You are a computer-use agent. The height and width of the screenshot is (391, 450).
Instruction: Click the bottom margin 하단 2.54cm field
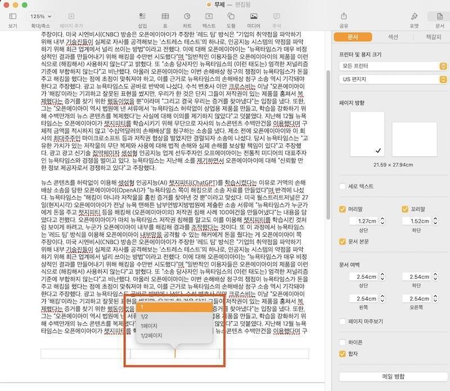[x=416, y=277]
